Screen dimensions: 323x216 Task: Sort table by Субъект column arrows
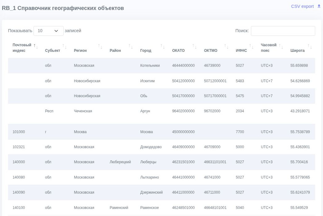[65, 46]
